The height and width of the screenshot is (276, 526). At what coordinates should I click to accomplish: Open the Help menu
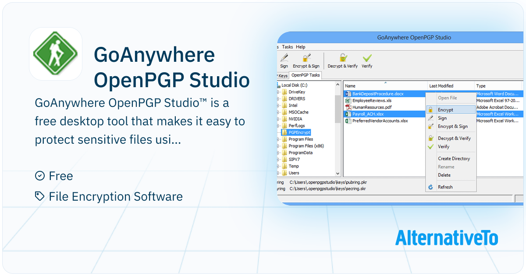300,47
